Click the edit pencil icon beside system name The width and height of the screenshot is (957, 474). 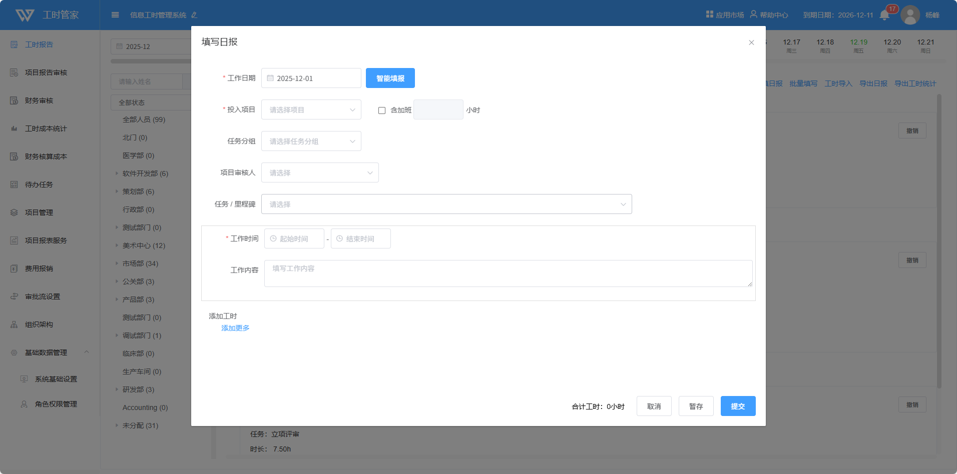click(x=194, y=15)
